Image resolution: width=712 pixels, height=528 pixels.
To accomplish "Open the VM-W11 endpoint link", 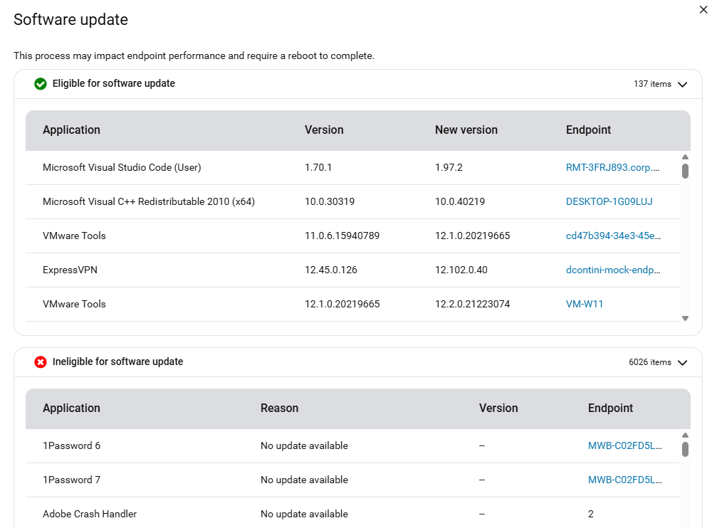I will (585, 304).
